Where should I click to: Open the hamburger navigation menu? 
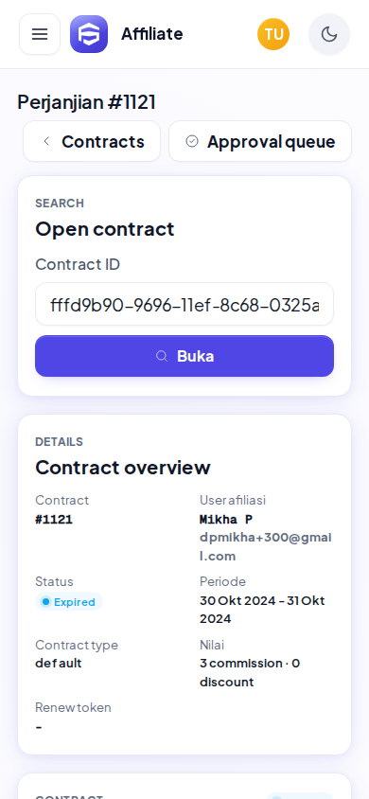tap(40, 34)
